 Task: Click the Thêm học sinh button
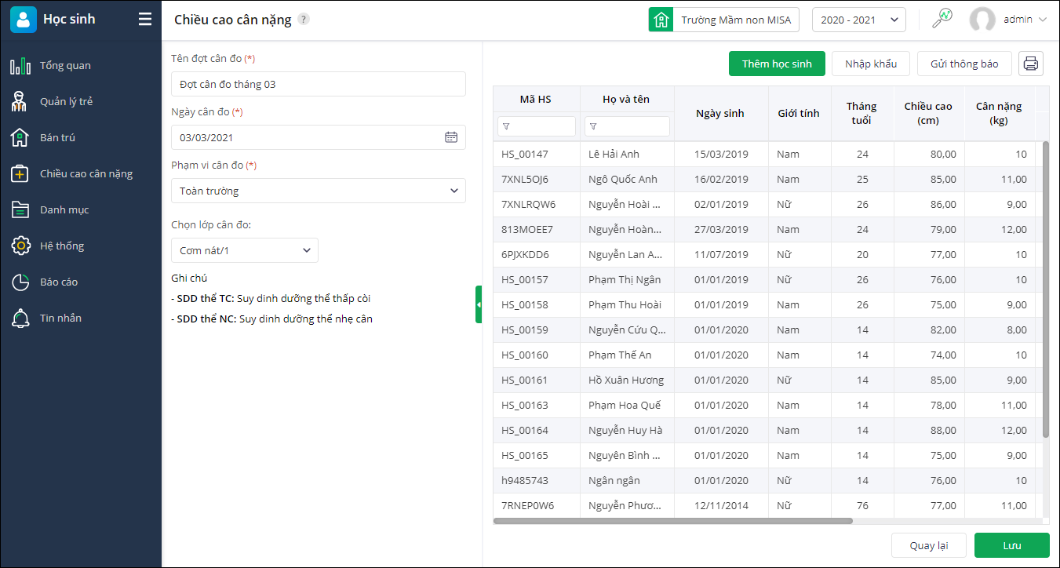tap(777, 64)
